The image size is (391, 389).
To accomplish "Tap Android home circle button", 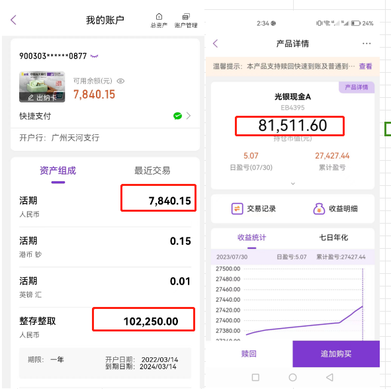I will [x=292, y=377].
